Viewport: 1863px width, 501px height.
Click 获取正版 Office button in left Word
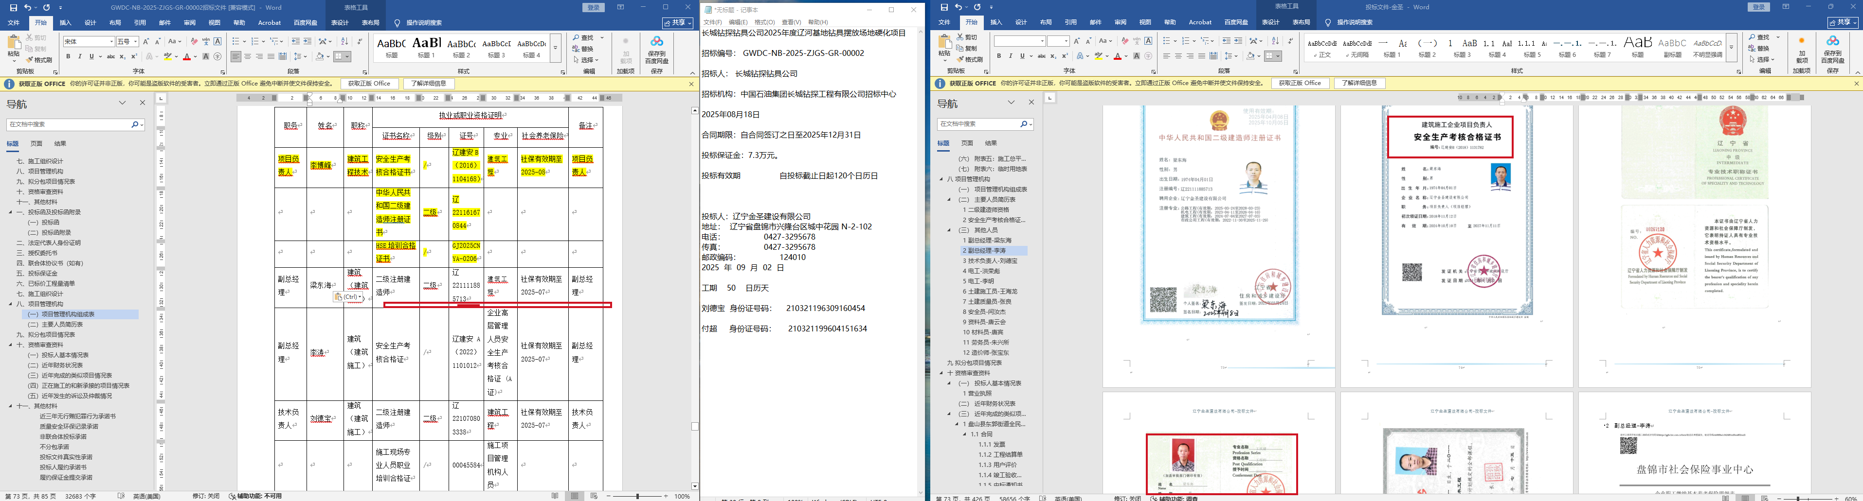click(x=369, y=84)
